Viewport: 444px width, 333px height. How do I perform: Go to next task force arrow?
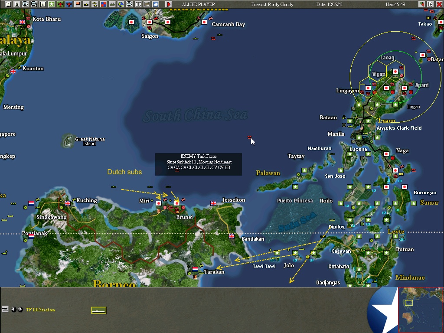coord(20,310)
